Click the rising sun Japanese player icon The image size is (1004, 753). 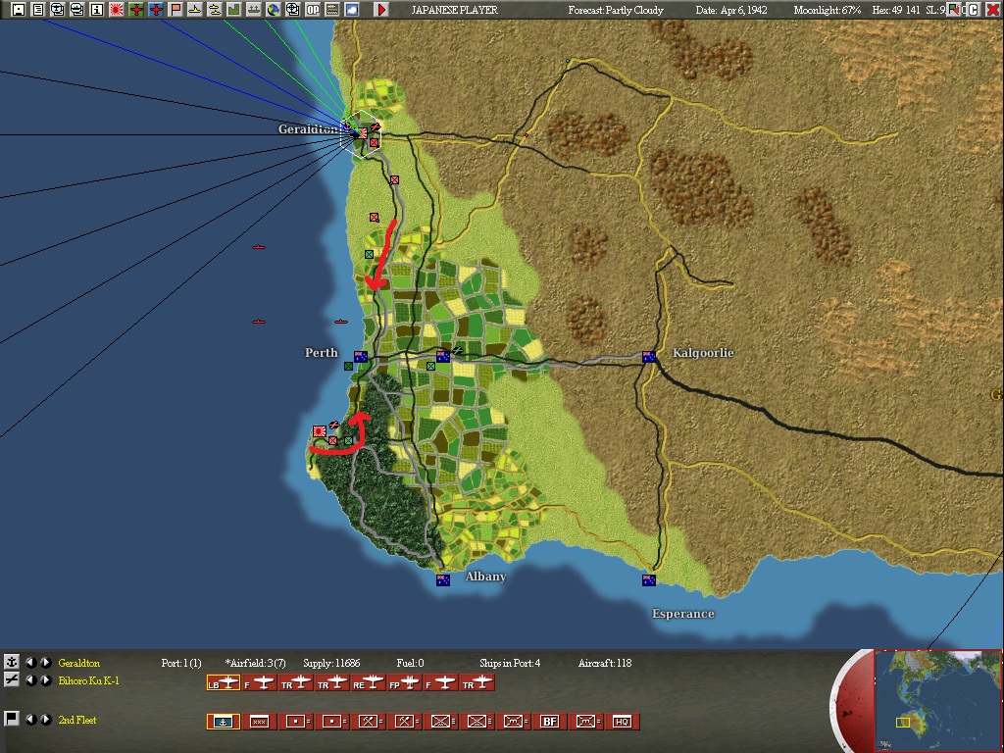(x=119, y=11)
